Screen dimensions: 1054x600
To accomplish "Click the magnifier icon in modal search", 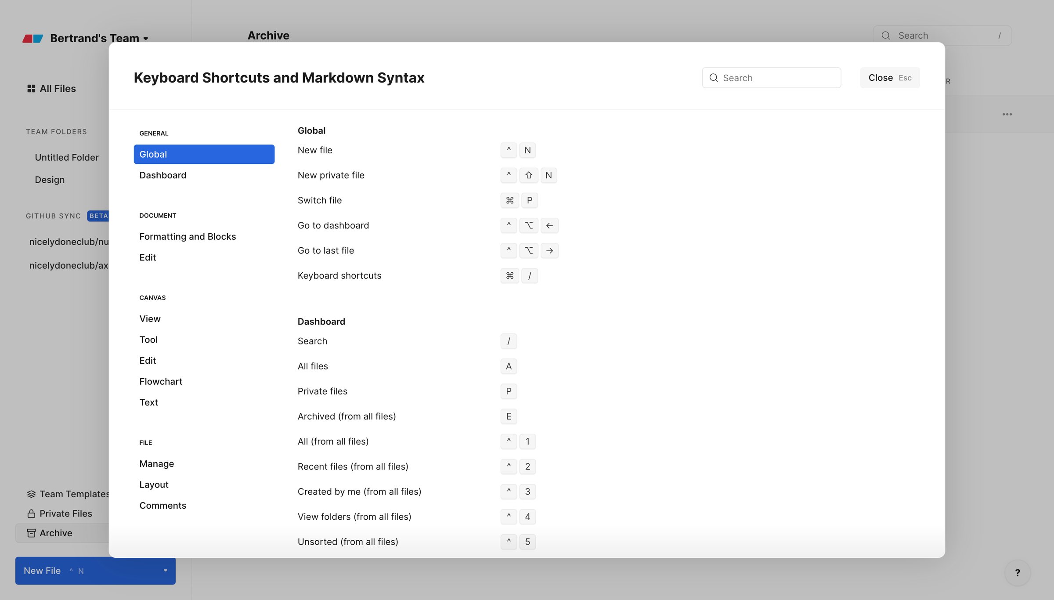I will (x=714, y=78).
